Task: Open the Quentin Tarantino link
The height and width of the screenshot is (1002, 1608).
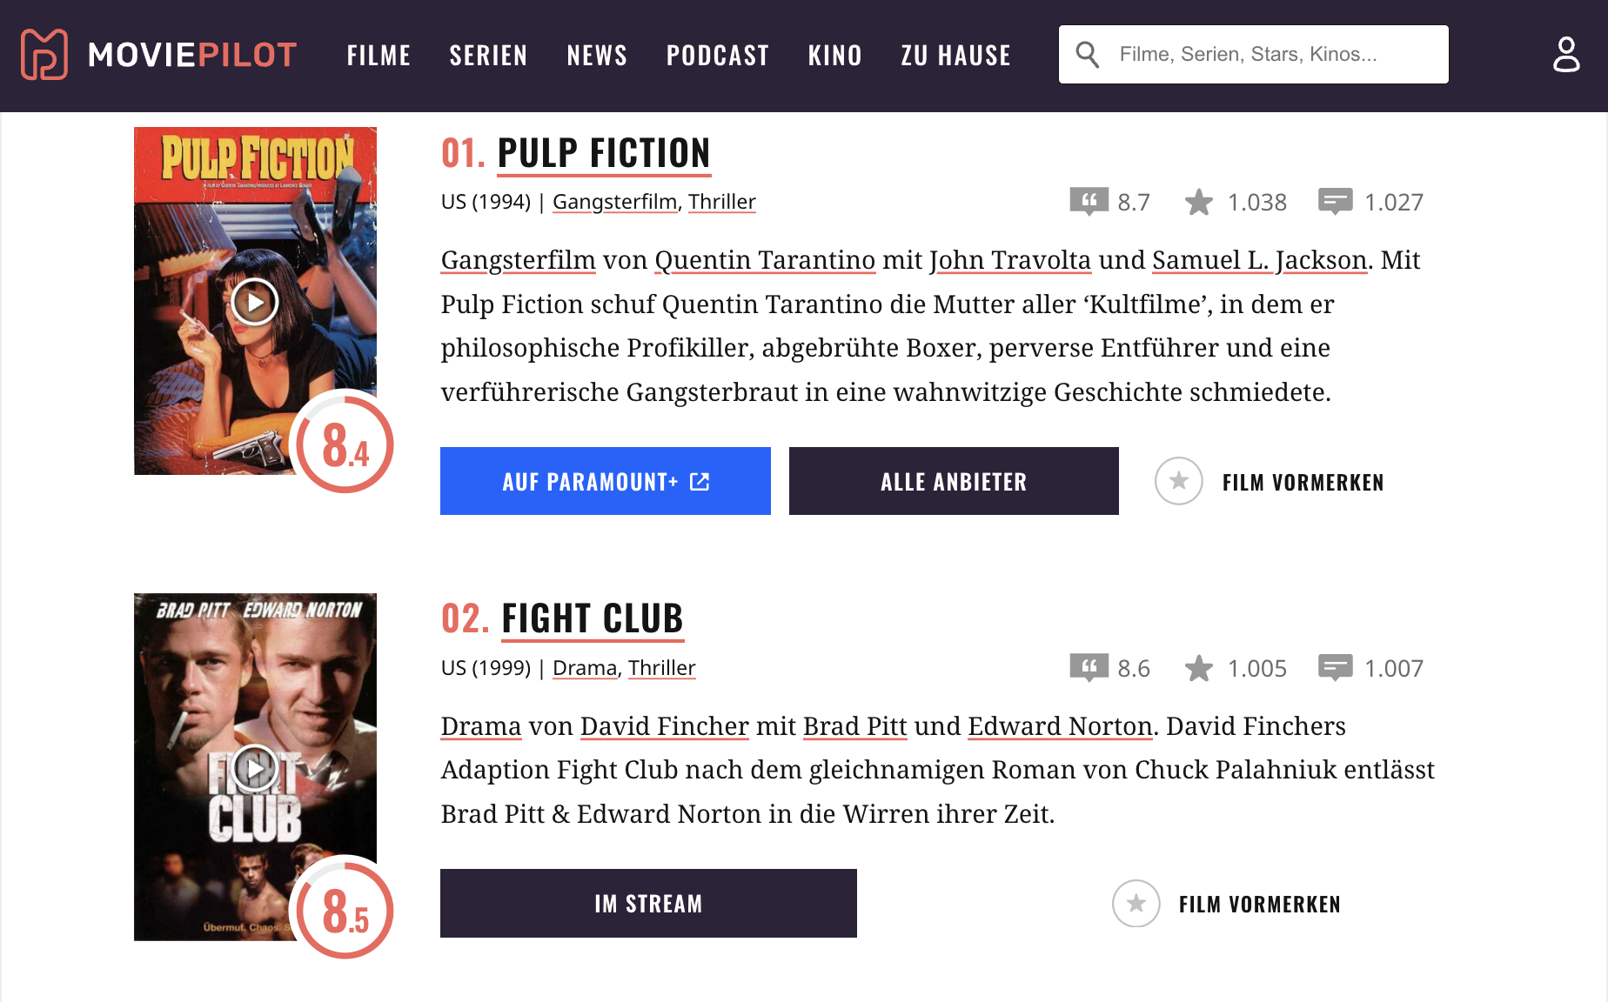Action: [764, 260]
